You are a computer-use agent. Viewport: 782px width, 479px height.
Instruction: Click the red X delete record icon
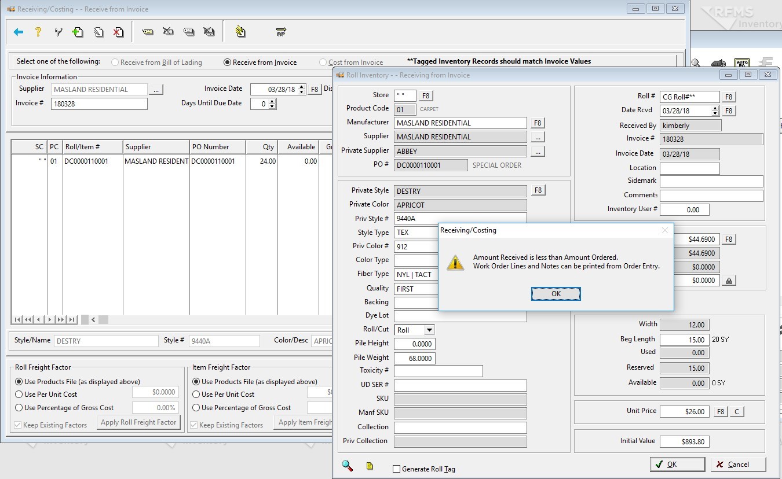[118, 32]
